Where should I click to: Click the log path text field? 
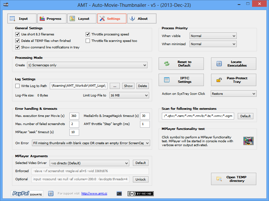coord(78,86)
